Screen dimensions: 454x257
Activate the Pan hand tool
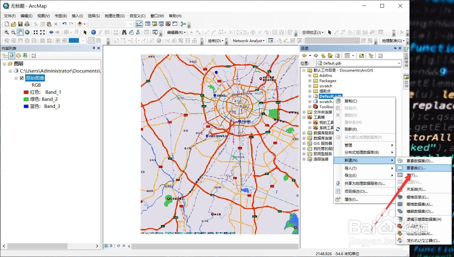[20, 32]
